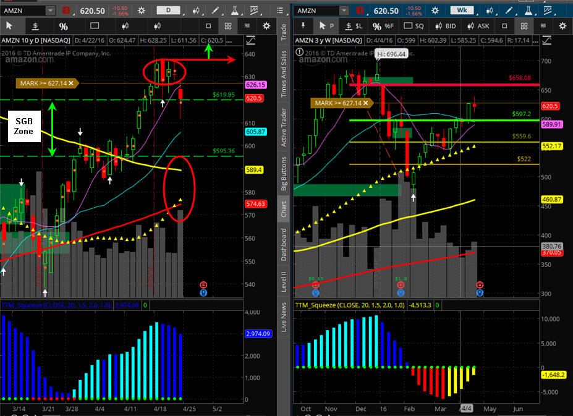Select SQ rectangle tool in right toolbar
Image resolution: width=573 pixels, height=416 pixels.
414,26
